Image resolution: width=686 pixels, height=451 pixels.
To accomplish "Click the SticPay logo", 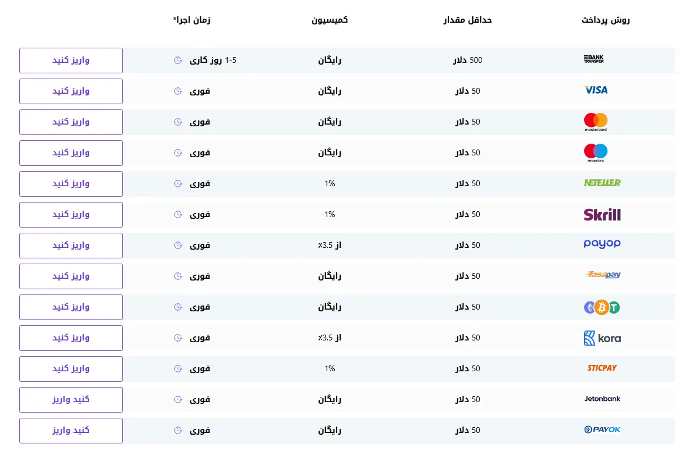I will click(602, 368).
